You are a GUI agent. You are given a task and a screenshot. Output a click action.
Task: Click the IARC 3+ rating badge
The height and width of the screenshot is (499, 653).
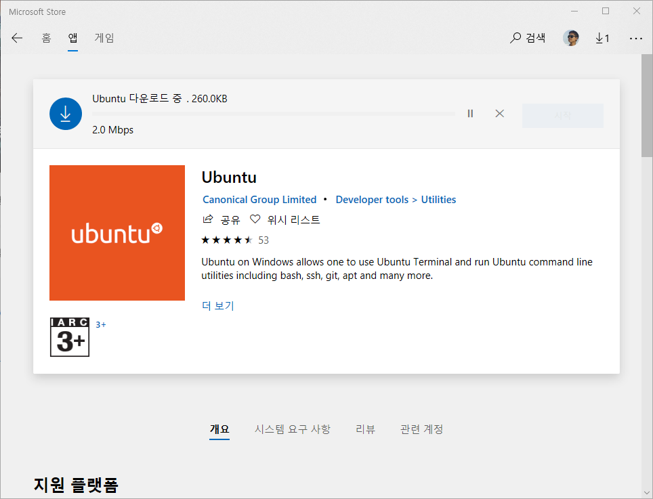pos(70,337)
